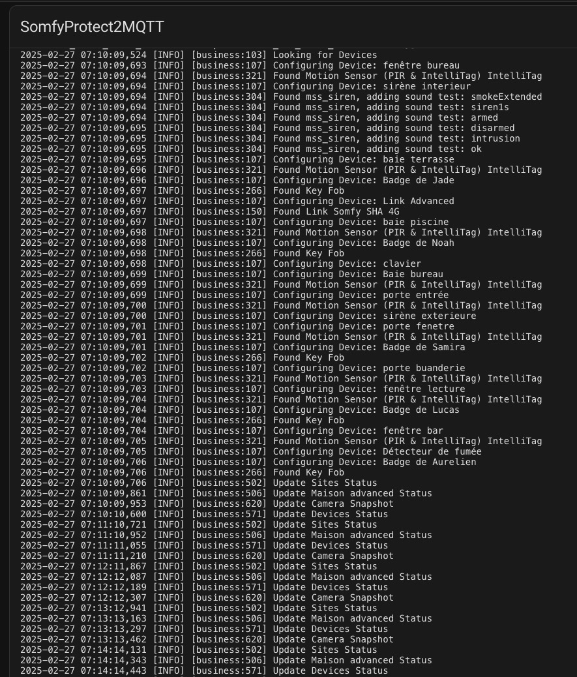This screenshot has height=677, width=577.
Task: Select the Détecteur de fumée line
Action: 251,451
